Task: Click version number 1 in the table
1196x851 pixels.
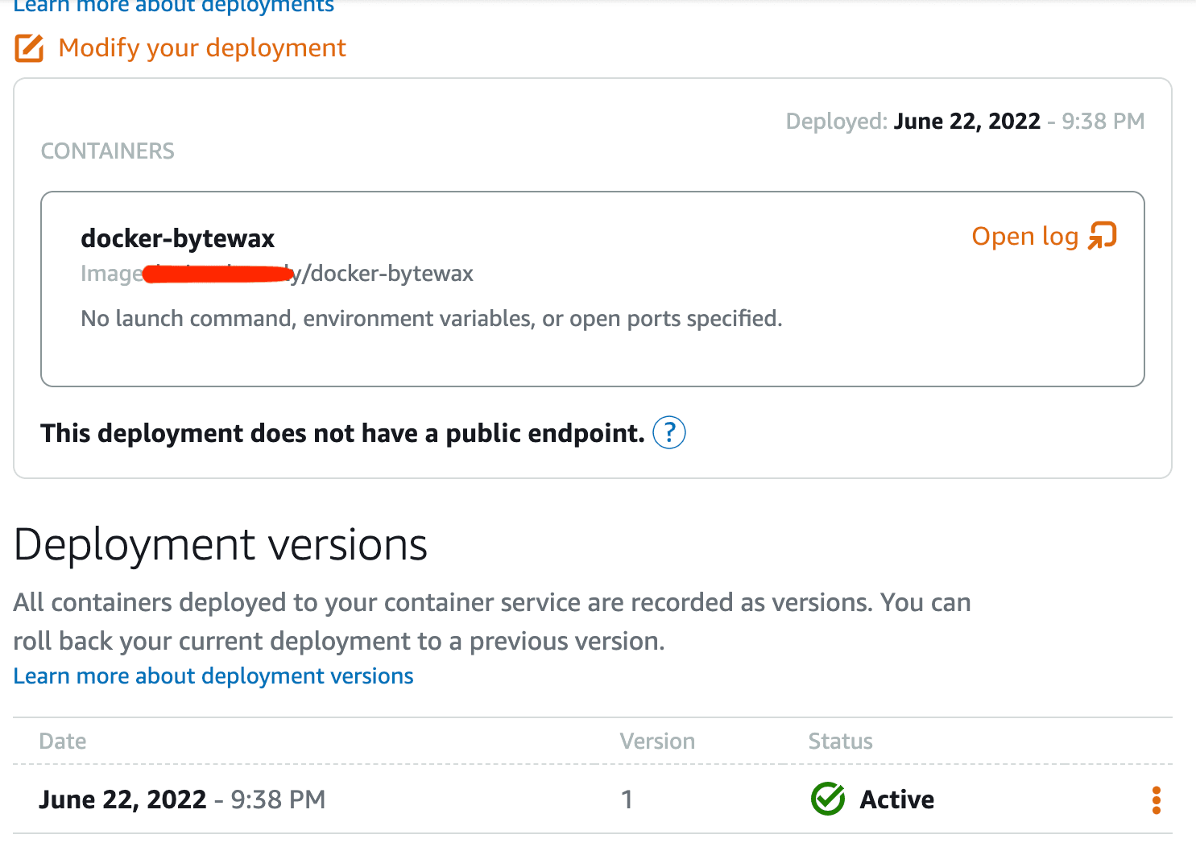Action: coord(627,799)
